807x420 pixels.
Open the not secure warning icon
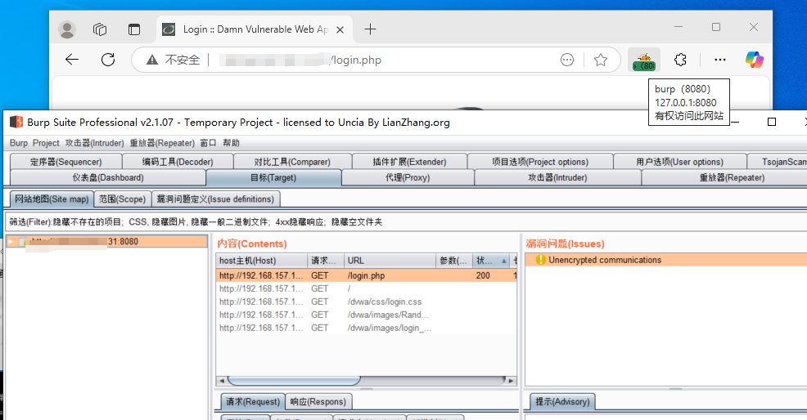point(152,60)
